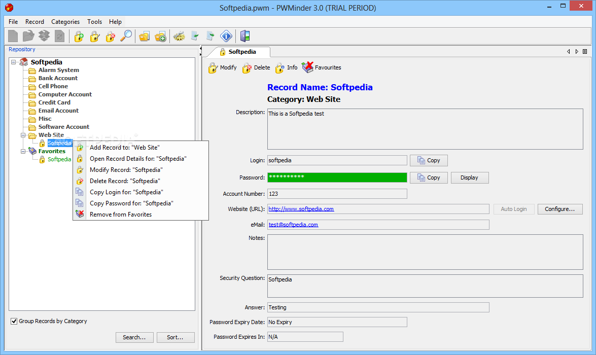Screen dimensions: 596x355
Task: Click the magnifying glass search toolbar icon
Action: pyautogui.click(x=126, y=36)
